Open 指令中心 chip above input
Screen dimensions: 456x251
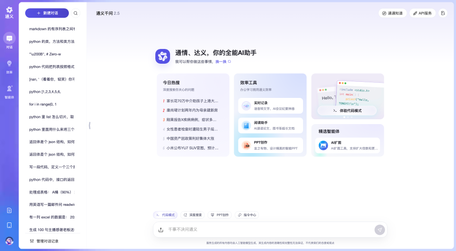(x=247, y=215)
